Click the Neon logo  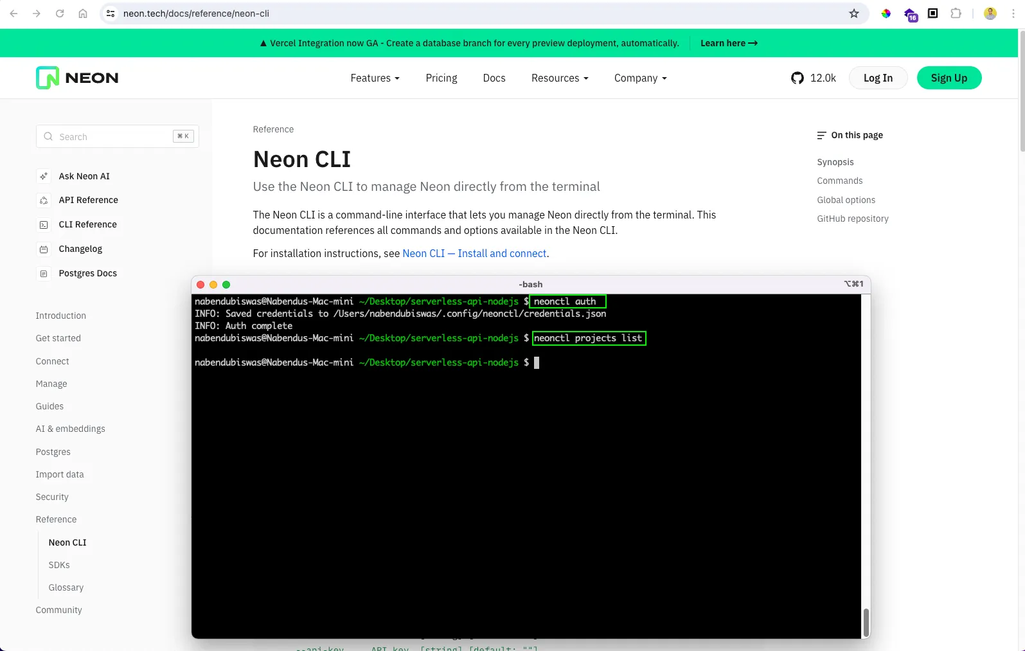pyautogui.click(x=77, y=78)
